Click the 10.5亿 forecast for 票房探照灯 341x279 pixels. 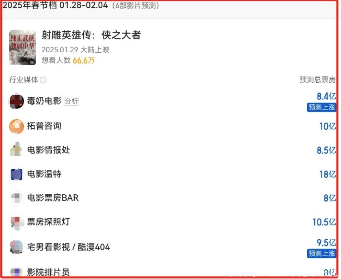pyautogui.click(x=324, y=222)
